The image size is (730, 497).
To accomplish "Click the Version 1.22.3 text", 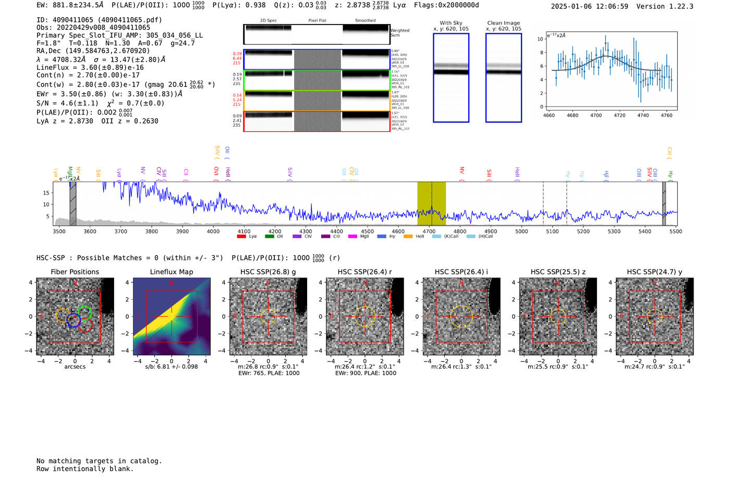I will click(x=665, y=6).
